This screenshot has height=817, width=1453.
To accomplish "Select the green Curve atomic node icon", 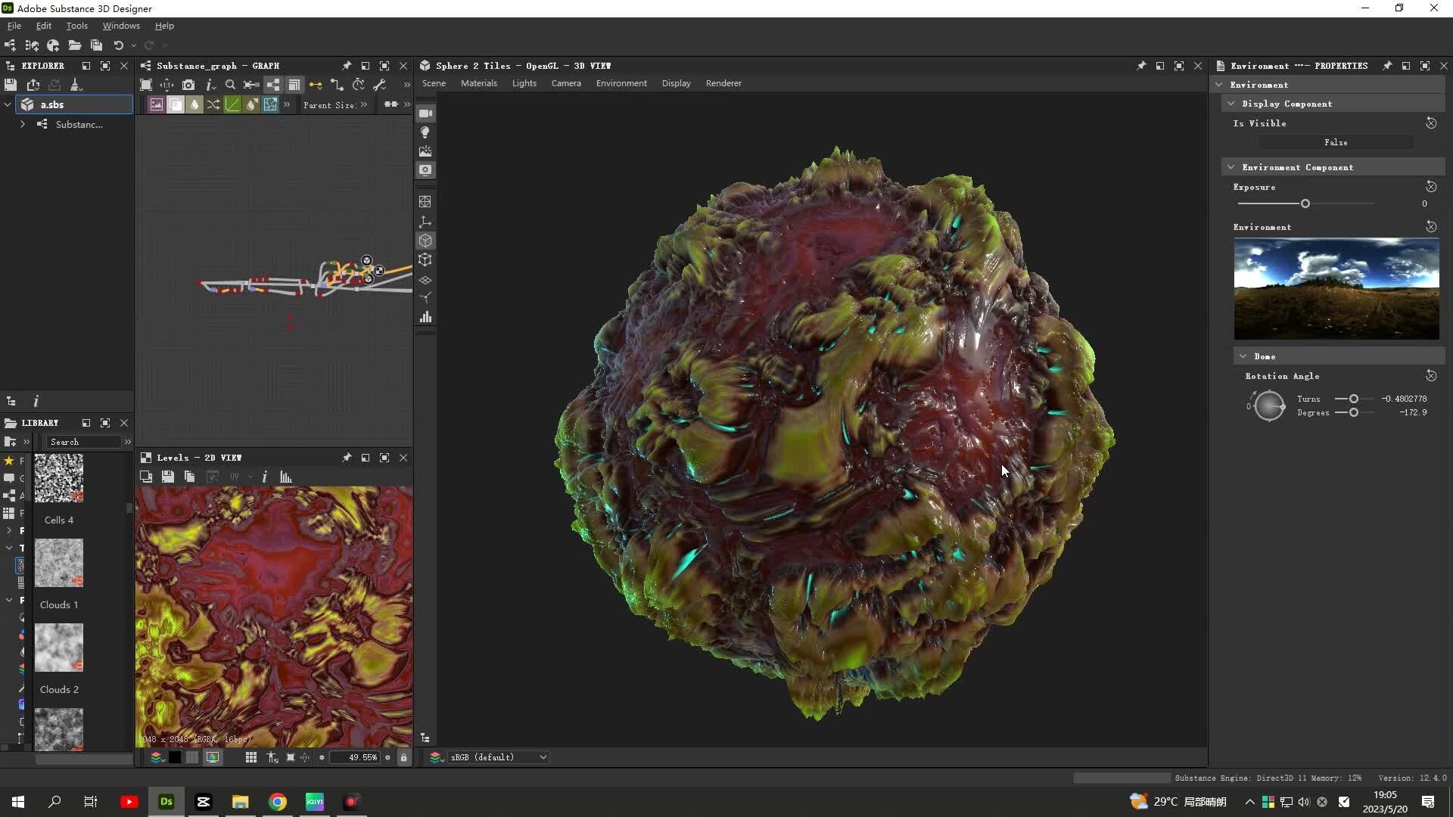I will [232, 104].
